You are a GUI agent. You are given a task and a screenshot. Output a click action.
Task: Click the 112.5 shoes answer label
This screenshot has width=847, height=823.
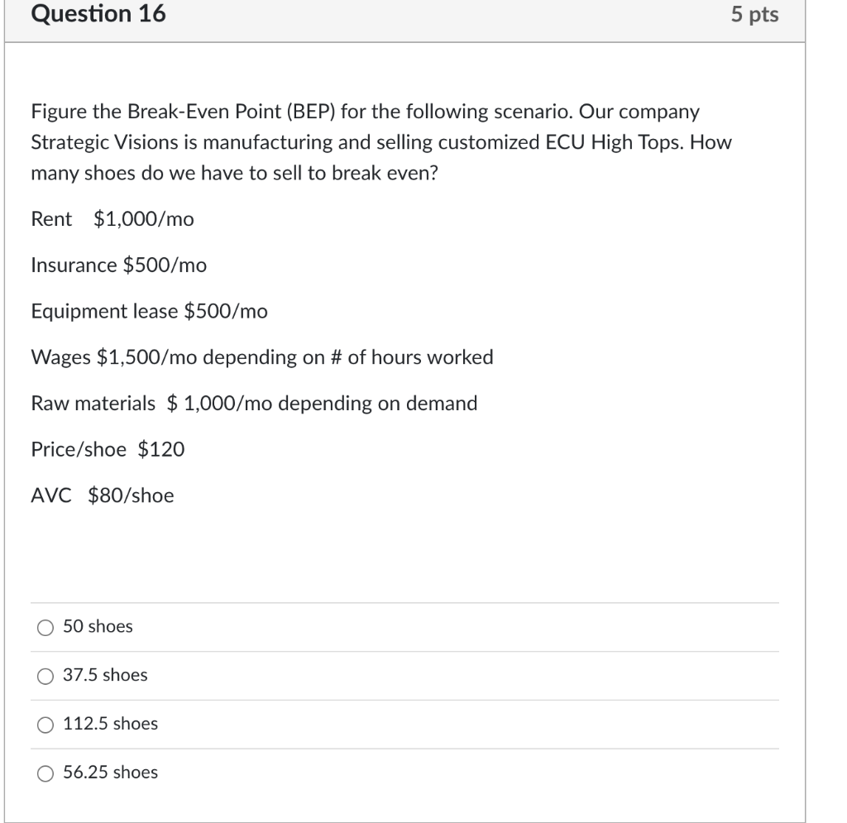(109, 725)
